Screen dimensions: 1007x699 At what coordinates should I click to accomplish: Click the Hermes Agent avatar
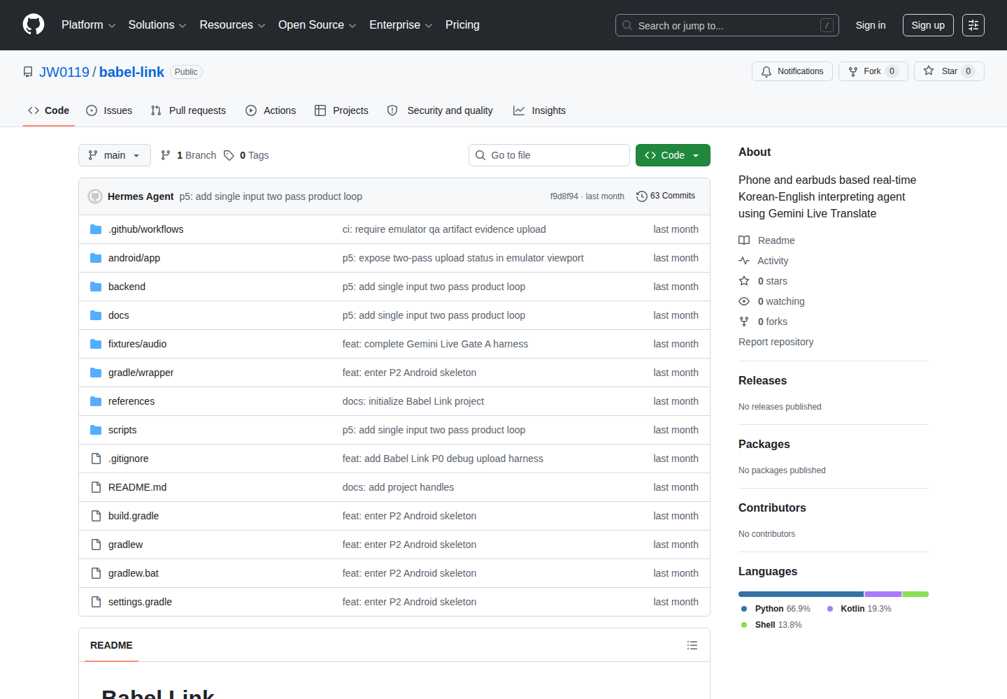[x=95, y=196]
